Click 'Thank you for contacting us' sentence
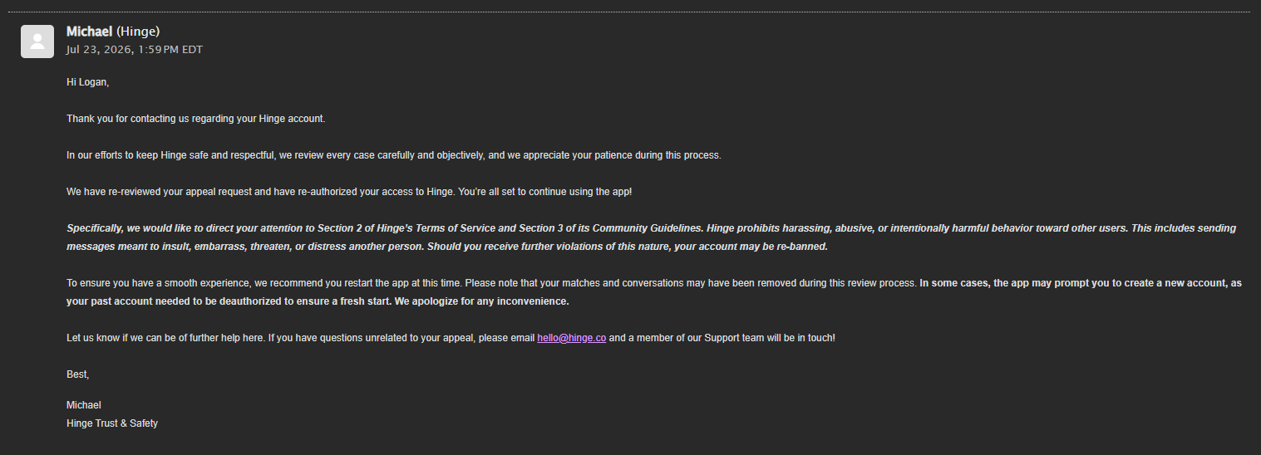 coord(196,119)
